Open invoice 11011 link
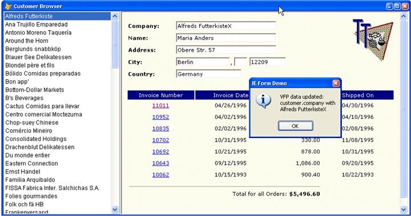Image resolution: width=411 pixels, height=216 pixels. pos(160,105)
